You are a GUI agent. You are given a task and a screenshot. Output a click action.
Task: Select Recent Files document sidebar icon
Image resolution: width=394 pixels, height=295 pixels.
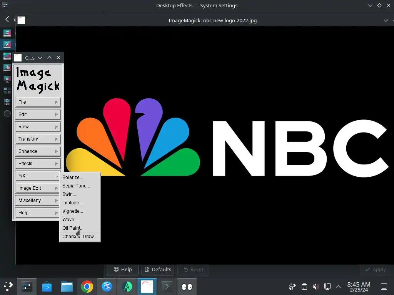[x=7, y=102]
